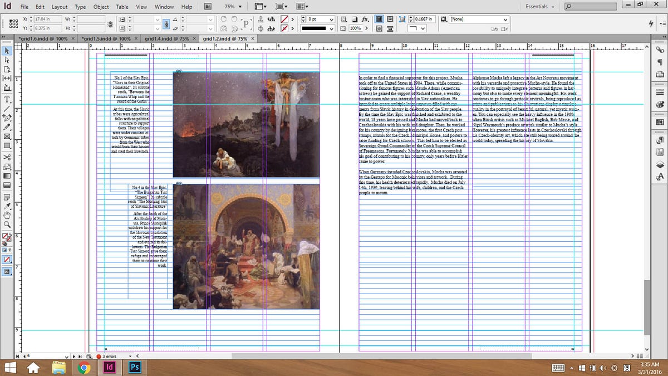This screenshot has height=376, width=668.
Task: Select the Direct Selection tool
Action: coord(7,60)
